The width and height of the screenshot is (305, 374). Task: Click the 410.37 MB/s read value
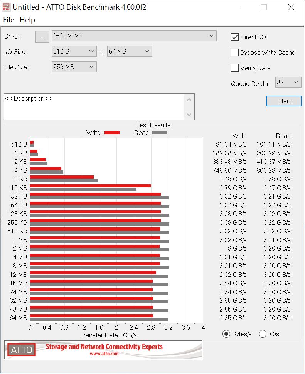(273, 162)
